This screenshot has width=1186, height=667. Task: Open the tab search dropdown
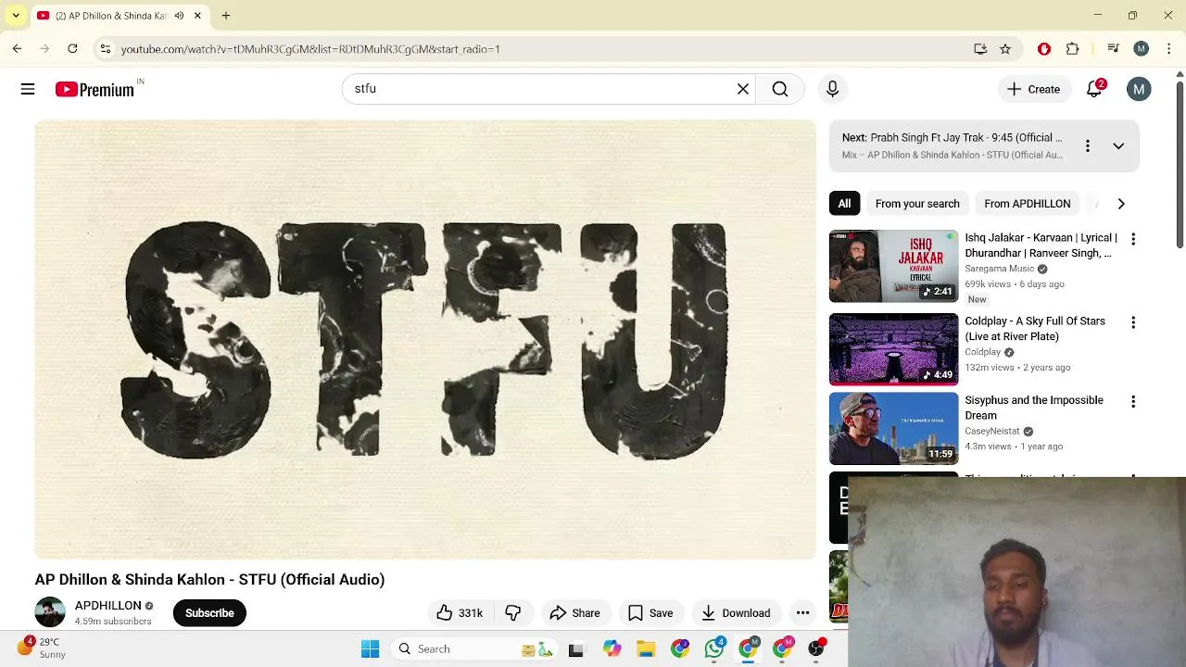tap(16, 16)
